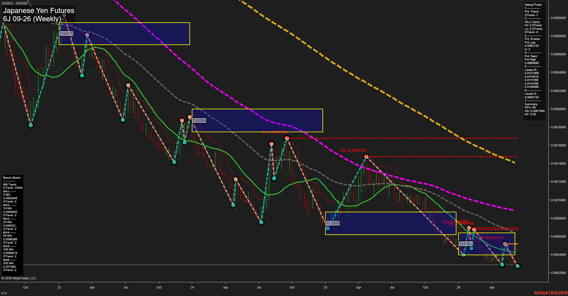Select the Y:2025 yearly session label
The height and width of the screenshot is (296, 568).
pos(333,223)
